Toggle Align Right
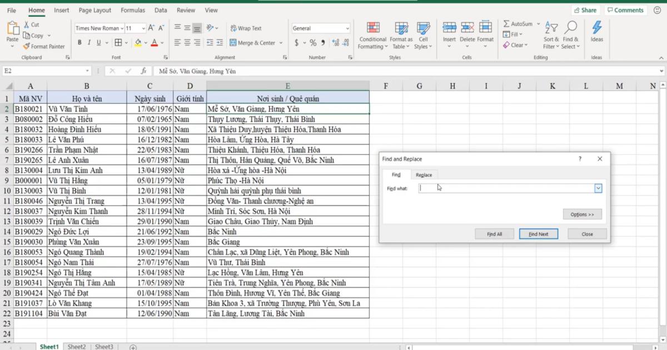 coord(197,43)
